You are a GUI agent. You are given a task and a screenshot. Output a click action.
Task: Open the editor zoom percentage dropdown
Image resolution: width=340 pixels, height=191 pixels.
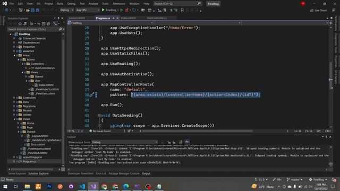[79, 131]
